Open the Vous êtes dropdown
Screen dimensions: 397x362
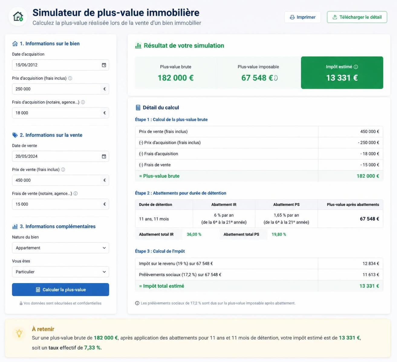(60, 272)
